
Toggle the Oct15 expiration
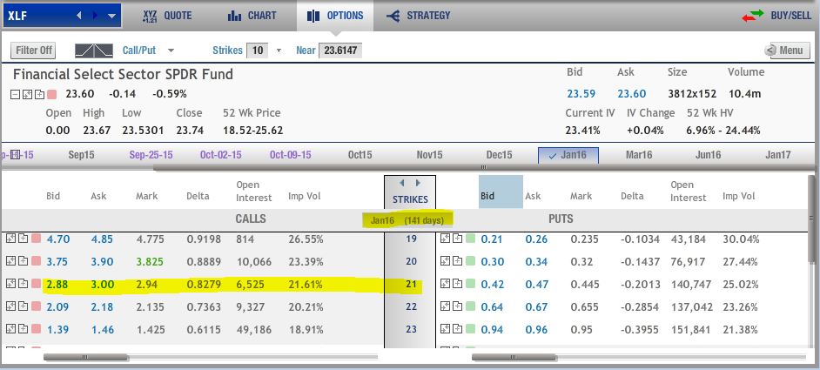360,155
